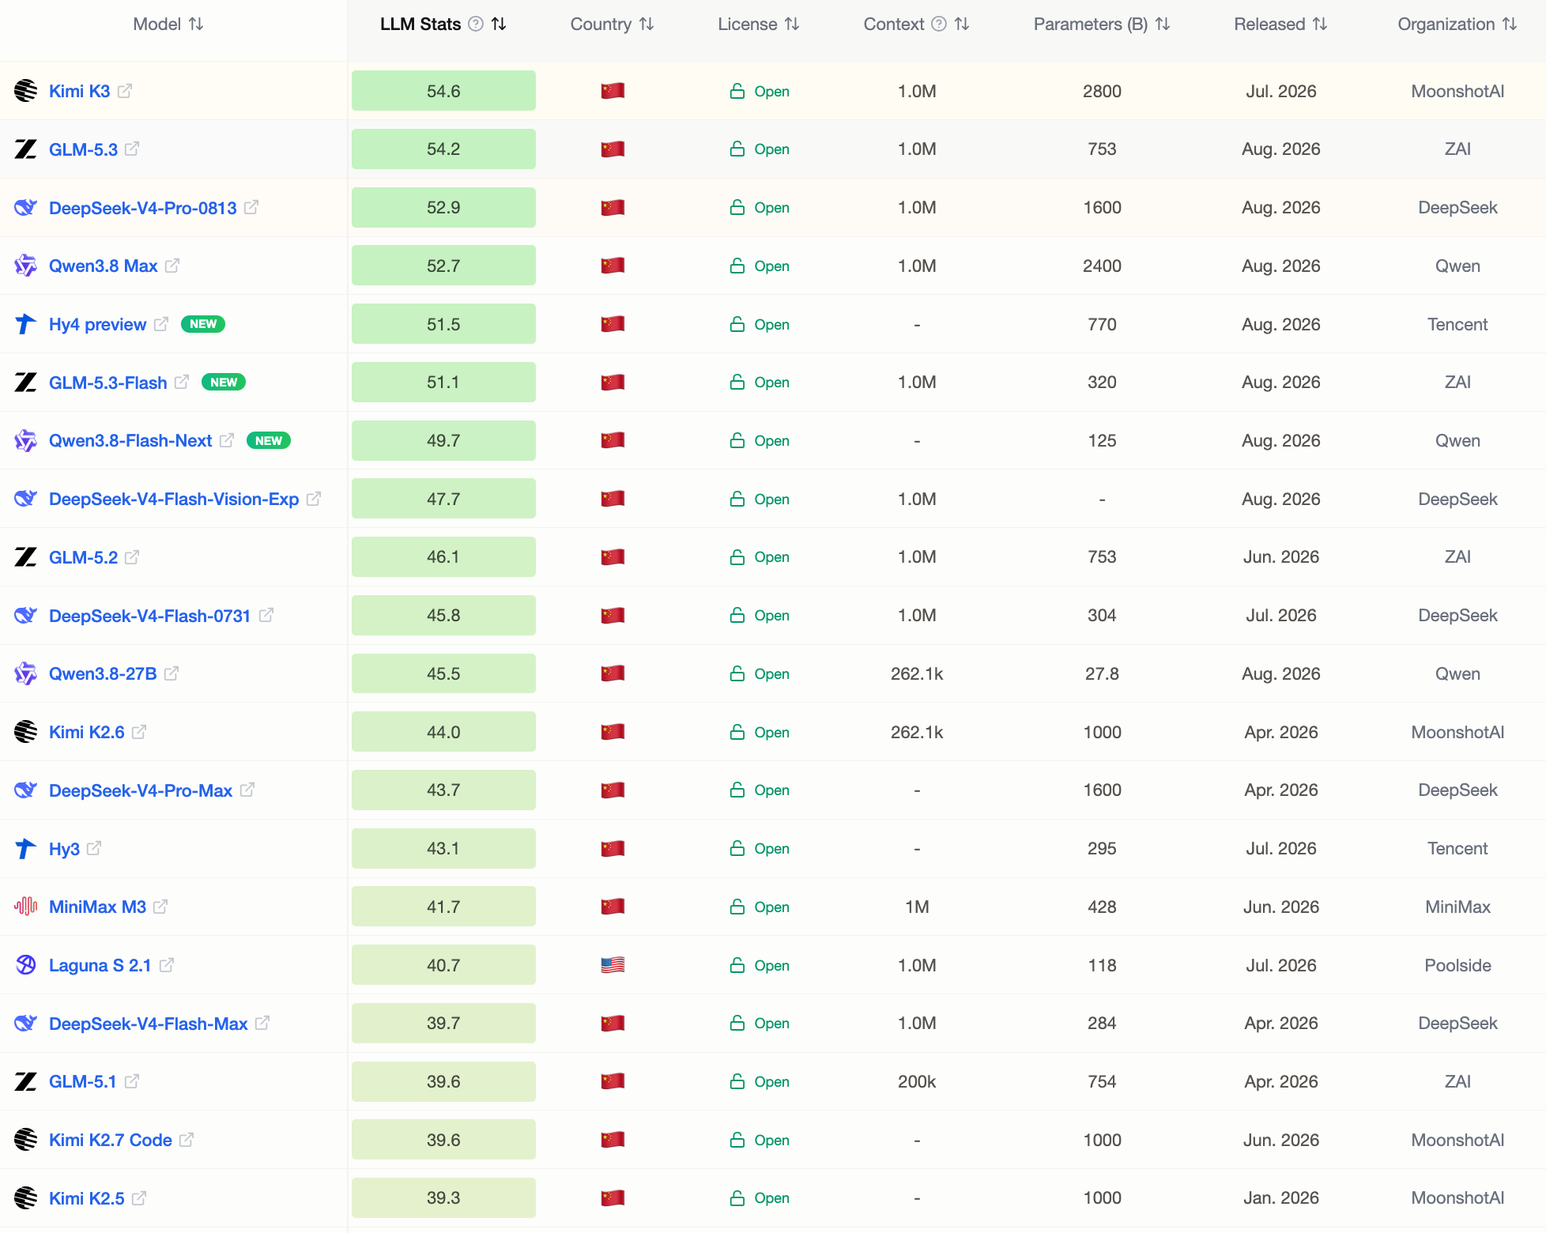
Task: Click the MoonshotAI logo beside Kimi K3
Action: tap(26, 91)
